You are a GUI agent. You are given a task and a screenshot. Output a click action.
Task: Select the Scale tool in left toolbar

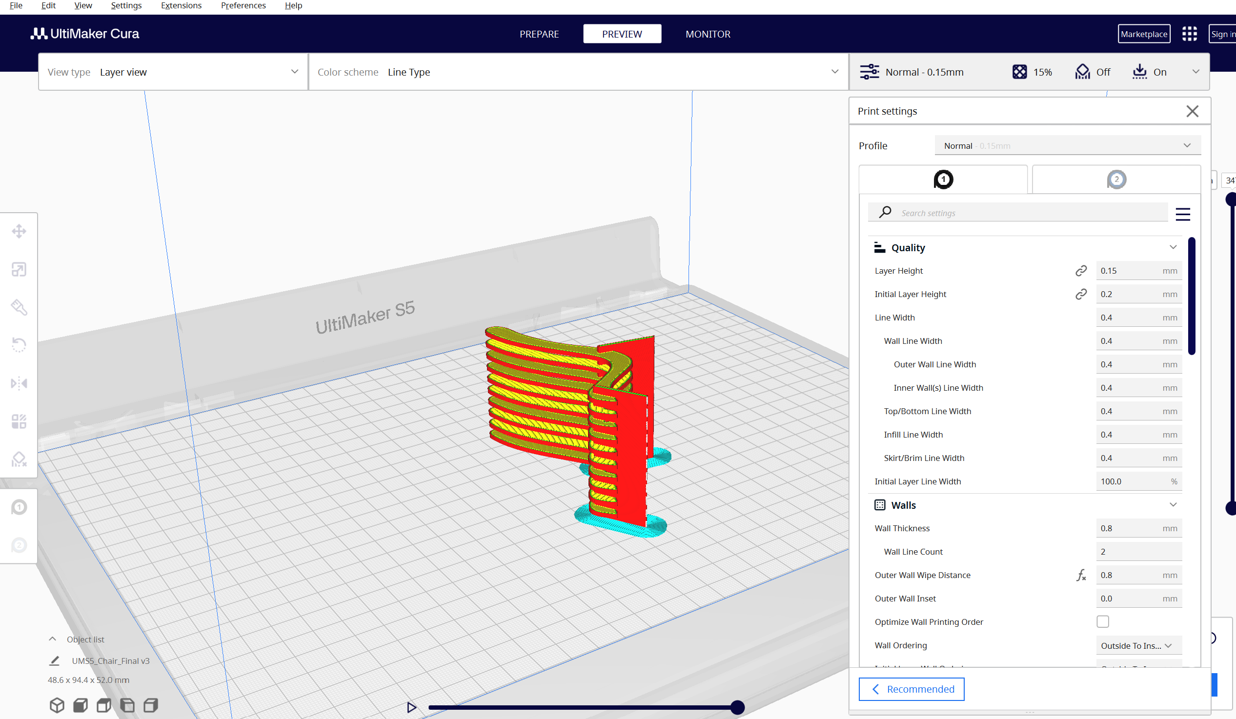pyautogui.click(x=19, y=269)
